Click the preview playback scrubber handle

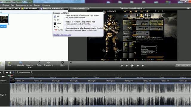pos(70,62)
